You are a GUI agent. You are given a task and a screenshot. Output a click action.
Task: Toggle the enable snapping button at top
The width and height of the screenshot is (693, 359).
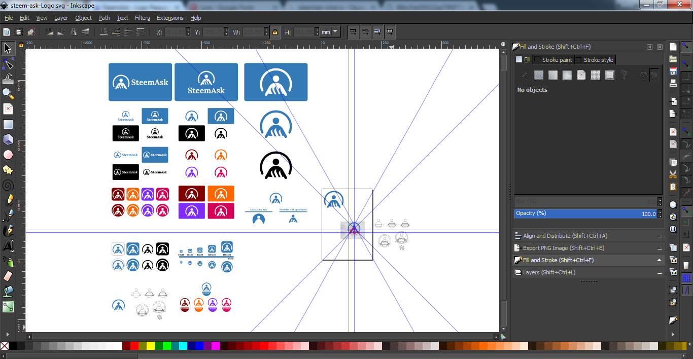tap(686, 47)
